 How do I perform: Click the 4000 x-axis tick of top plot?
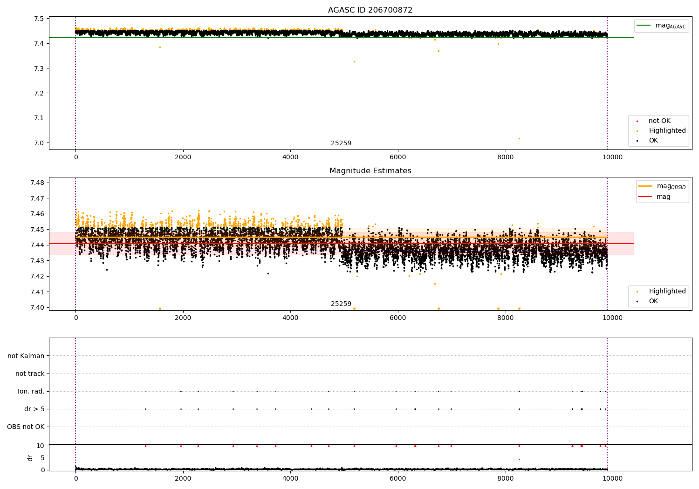pyautogui.click(x=290, y=157)
